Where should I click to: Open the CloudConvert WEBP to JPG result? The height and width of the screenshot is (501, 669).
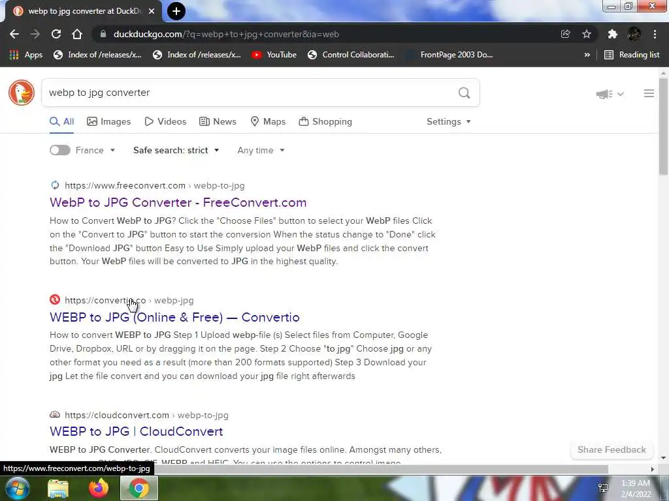(136, 431)
